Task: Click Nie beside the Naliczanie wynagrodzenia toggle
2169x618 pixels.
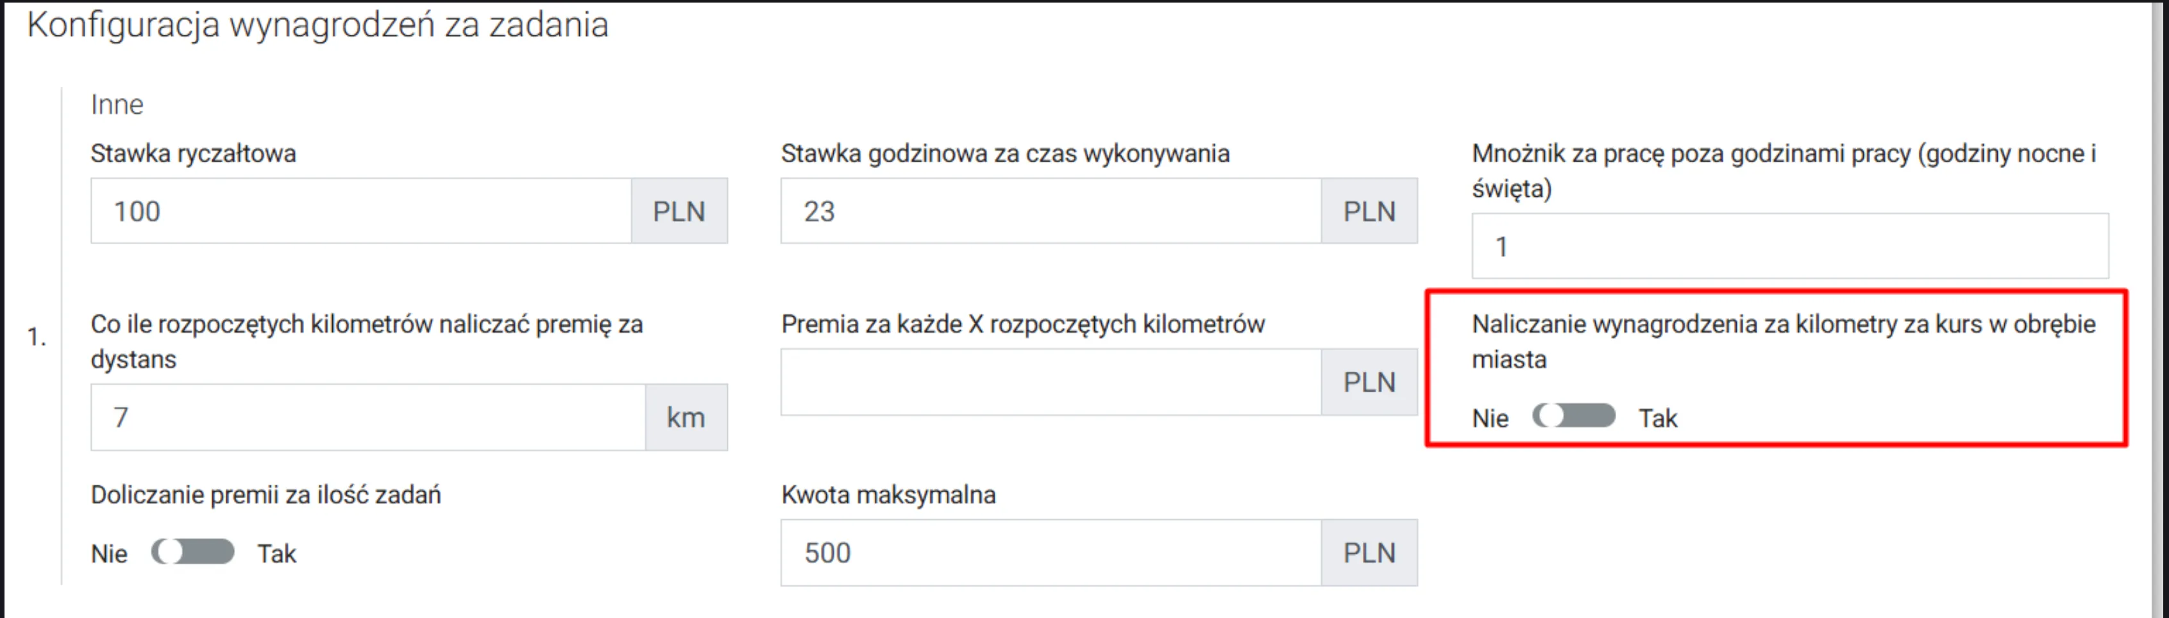Action: (1489, 419)
